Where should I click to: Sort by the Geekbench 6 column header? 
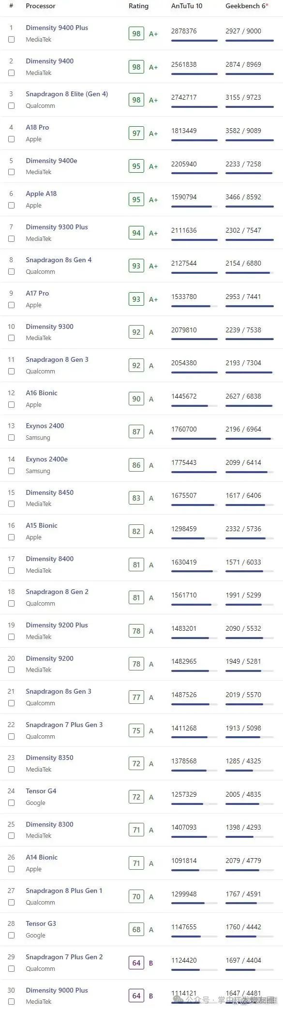coord(247,6)
